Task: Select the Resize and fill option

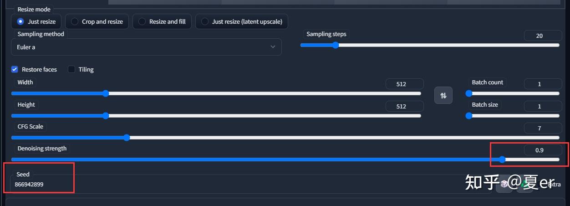Action: pyautogui.click(x=142, y=21)
